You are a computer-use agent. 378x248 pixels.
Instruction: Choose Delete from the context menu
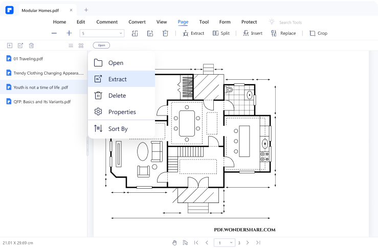(x=122, y=96)
